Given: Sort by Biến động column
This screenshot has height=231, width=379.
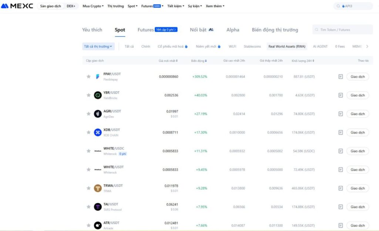Looking at the screenshot, I should (199, 61).
